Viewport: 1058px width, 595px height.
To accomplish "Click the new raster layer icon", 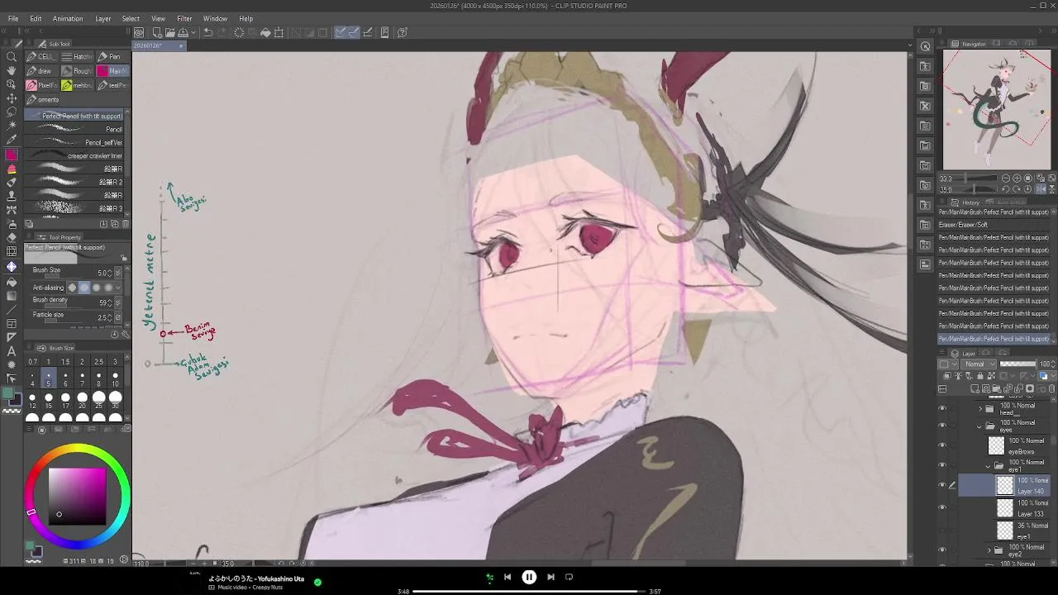I will (x=975, y=388).
